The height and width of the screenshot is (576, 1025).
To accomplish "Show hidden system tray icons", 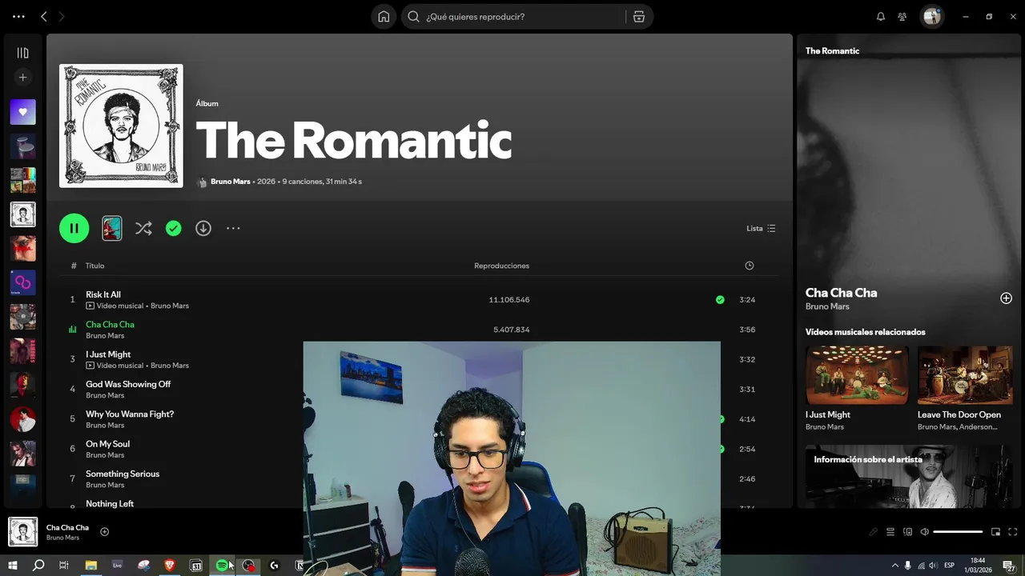I will point(894,566).
